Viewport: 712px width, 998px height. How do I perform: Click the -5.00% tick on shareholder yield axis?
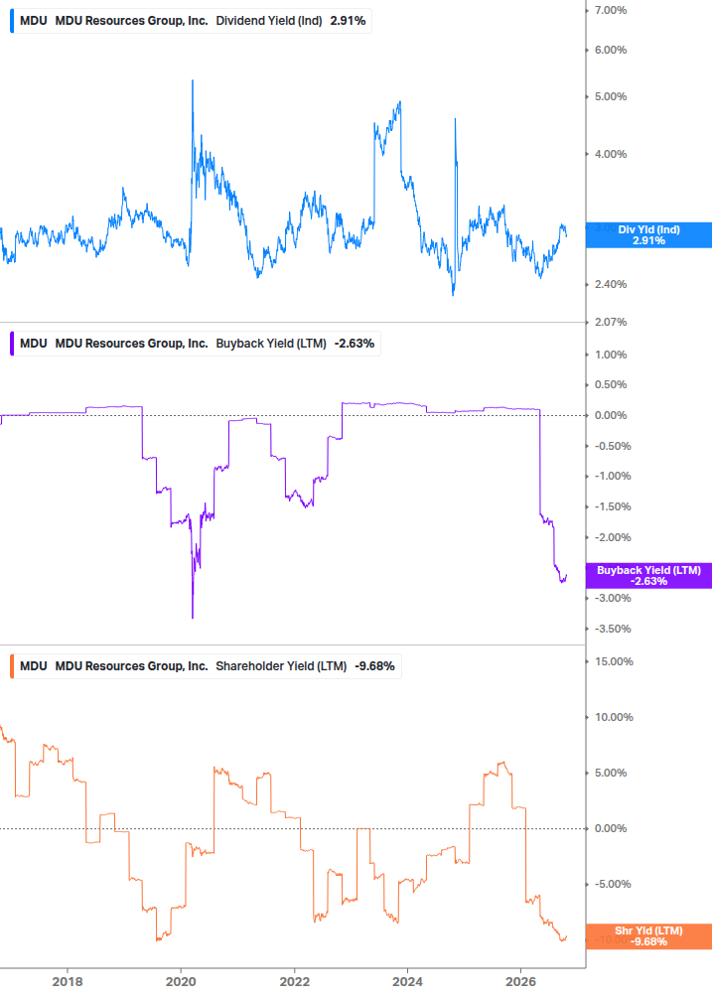613,884
